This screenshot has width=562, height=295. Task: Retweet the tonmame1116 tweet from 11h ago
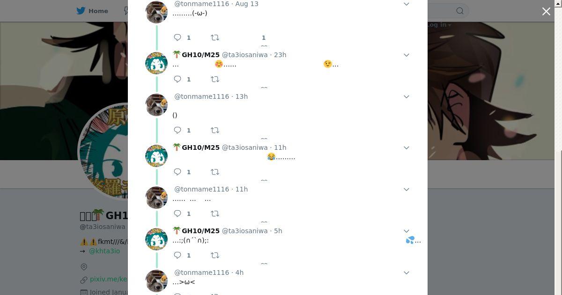click(215, 214)
